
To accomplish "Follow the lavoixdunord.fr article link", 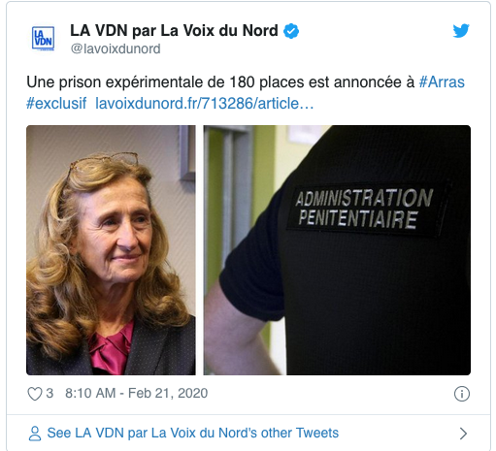I will coord(205,104).
